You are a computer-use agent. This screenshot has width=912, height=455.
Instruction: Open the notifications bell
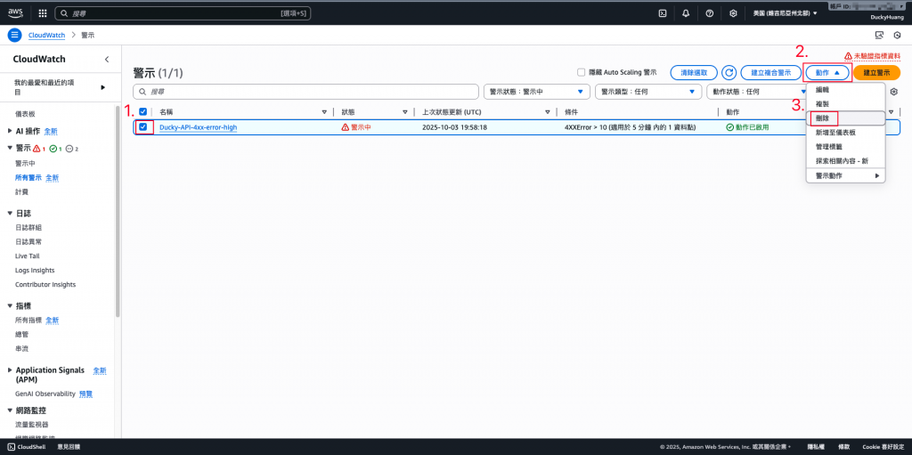tap(686, 12)
